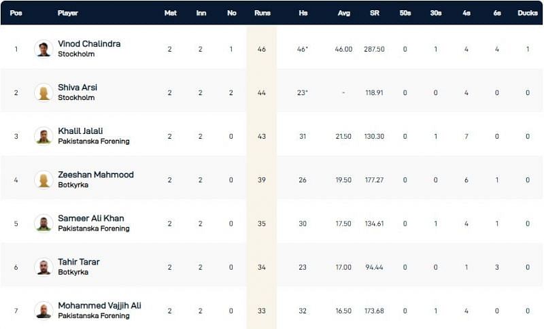Sort table by Runs column
The width and height of the screenshot is (544, 329).
tap(262, 13)
